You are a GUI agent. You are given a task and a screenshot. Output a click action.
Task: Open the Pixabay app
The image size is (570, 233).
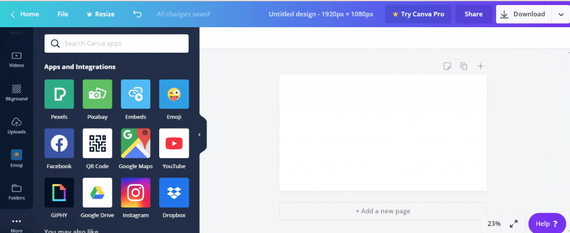click(x=97, y=94)
